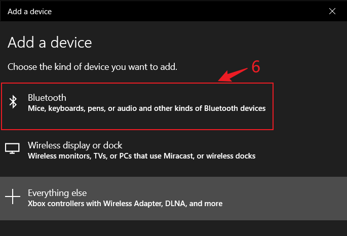Click the red arrow pointing at Bluetooth
Screen dimensions: 347x236
point(233,75)
